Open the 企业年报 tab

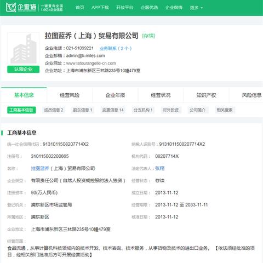[115, 95]
